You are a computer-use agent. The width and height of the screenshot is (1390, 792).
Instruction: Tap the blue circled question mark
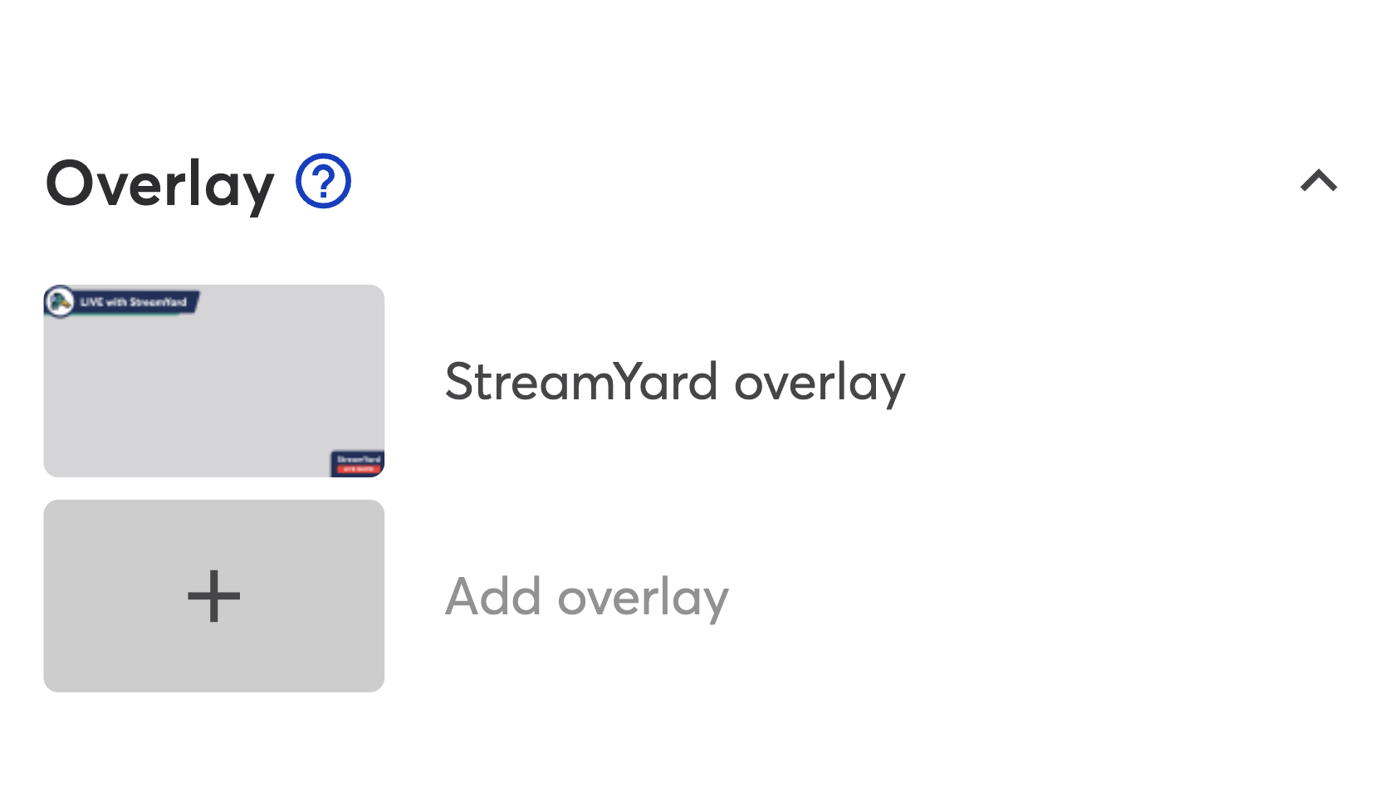[323, 181]
